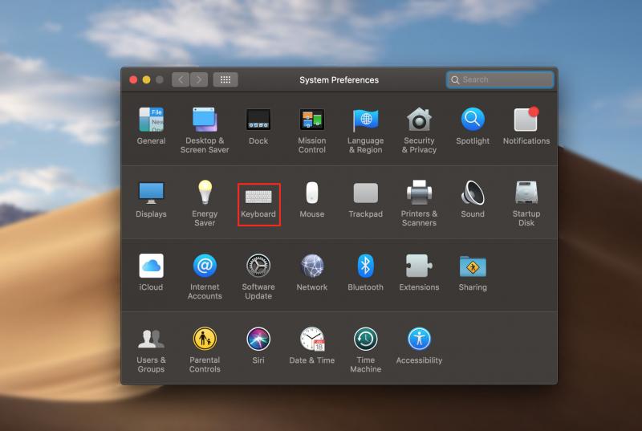The width and height of the screenshot is (642, 431).
Task: Click the forward navigation arrow
Action: 199,79
